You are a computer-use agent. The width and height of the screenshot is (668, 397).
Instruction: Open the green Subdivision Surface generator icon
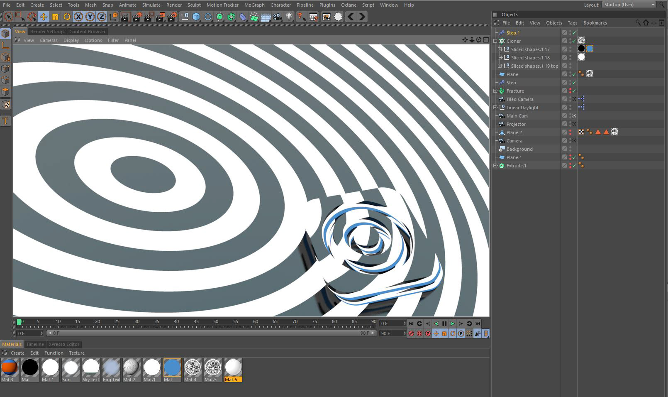click(x=219, y=17)
